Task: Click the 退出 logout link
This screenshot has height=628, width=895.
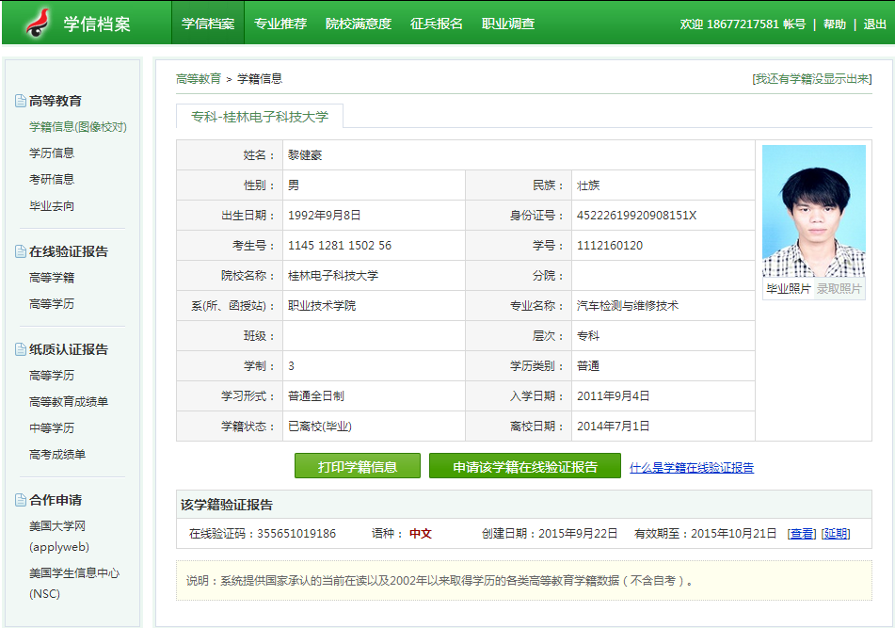Action: tap(874, 24)
